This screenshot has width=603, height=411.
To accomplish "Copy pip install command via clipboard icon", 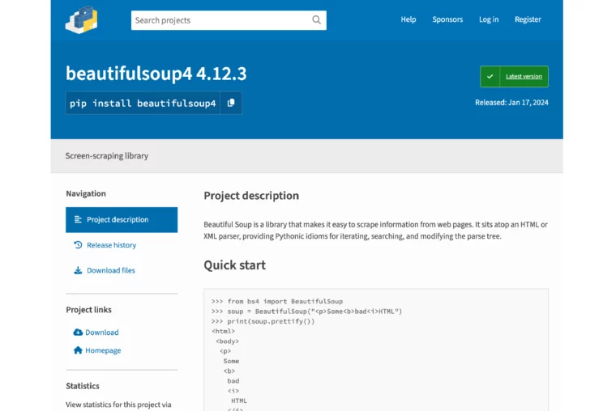I will tap(231, 103).
